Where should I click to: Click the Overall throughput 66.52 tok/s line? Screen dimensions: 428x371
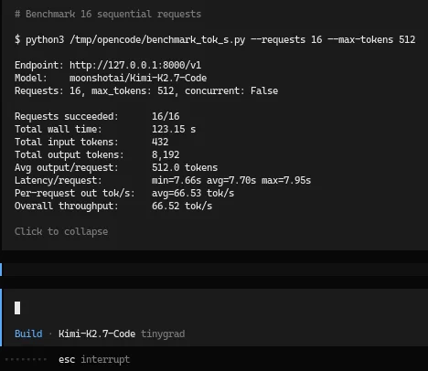pos(113,206)
